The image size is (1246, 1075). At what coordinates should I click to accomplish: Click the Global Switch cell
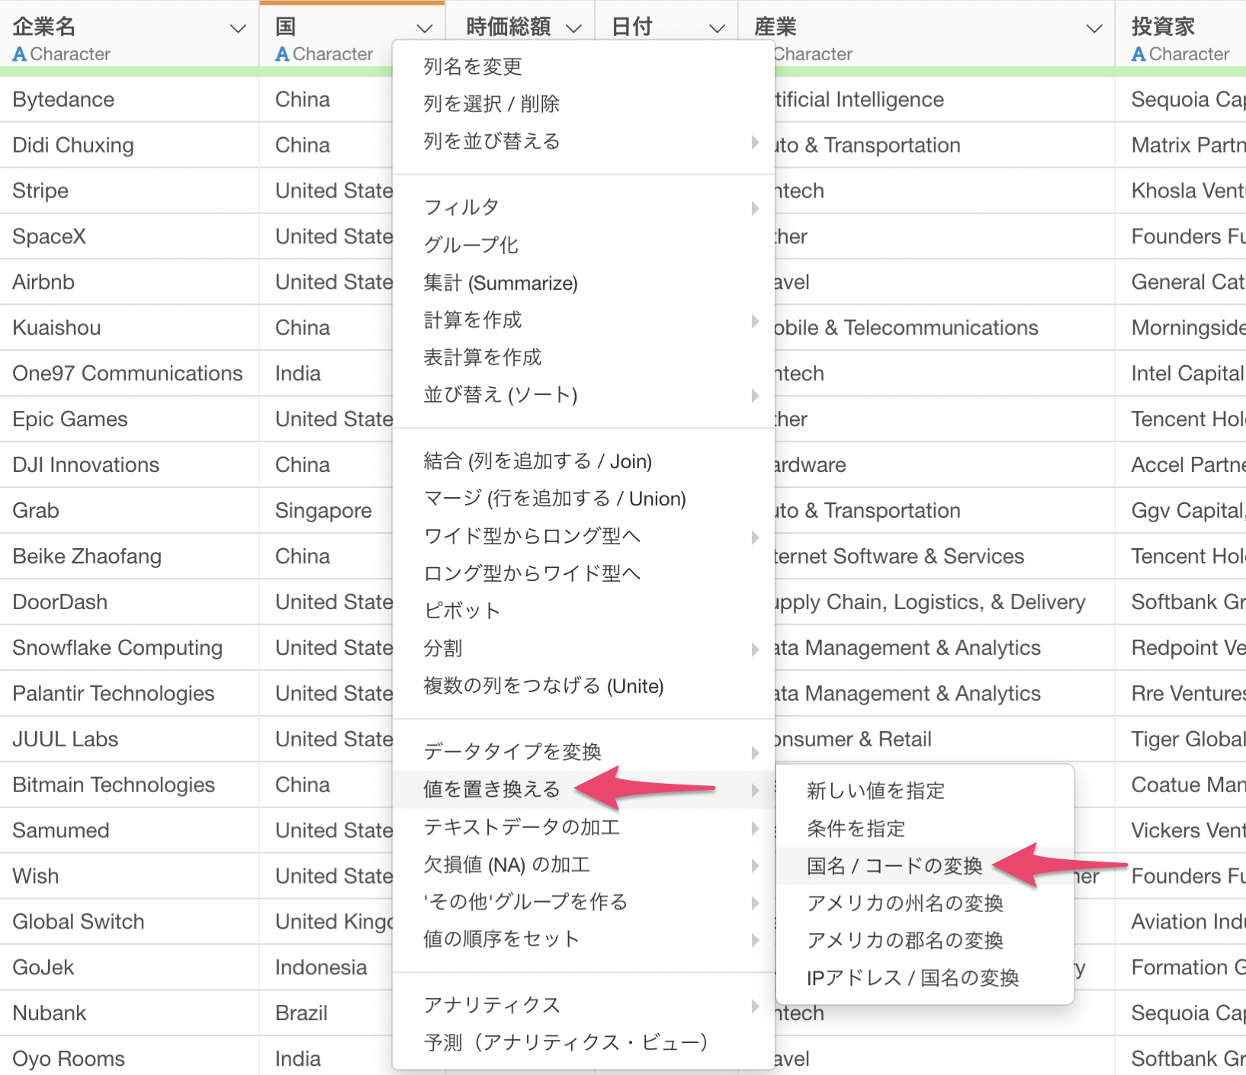tap(130, 922)
